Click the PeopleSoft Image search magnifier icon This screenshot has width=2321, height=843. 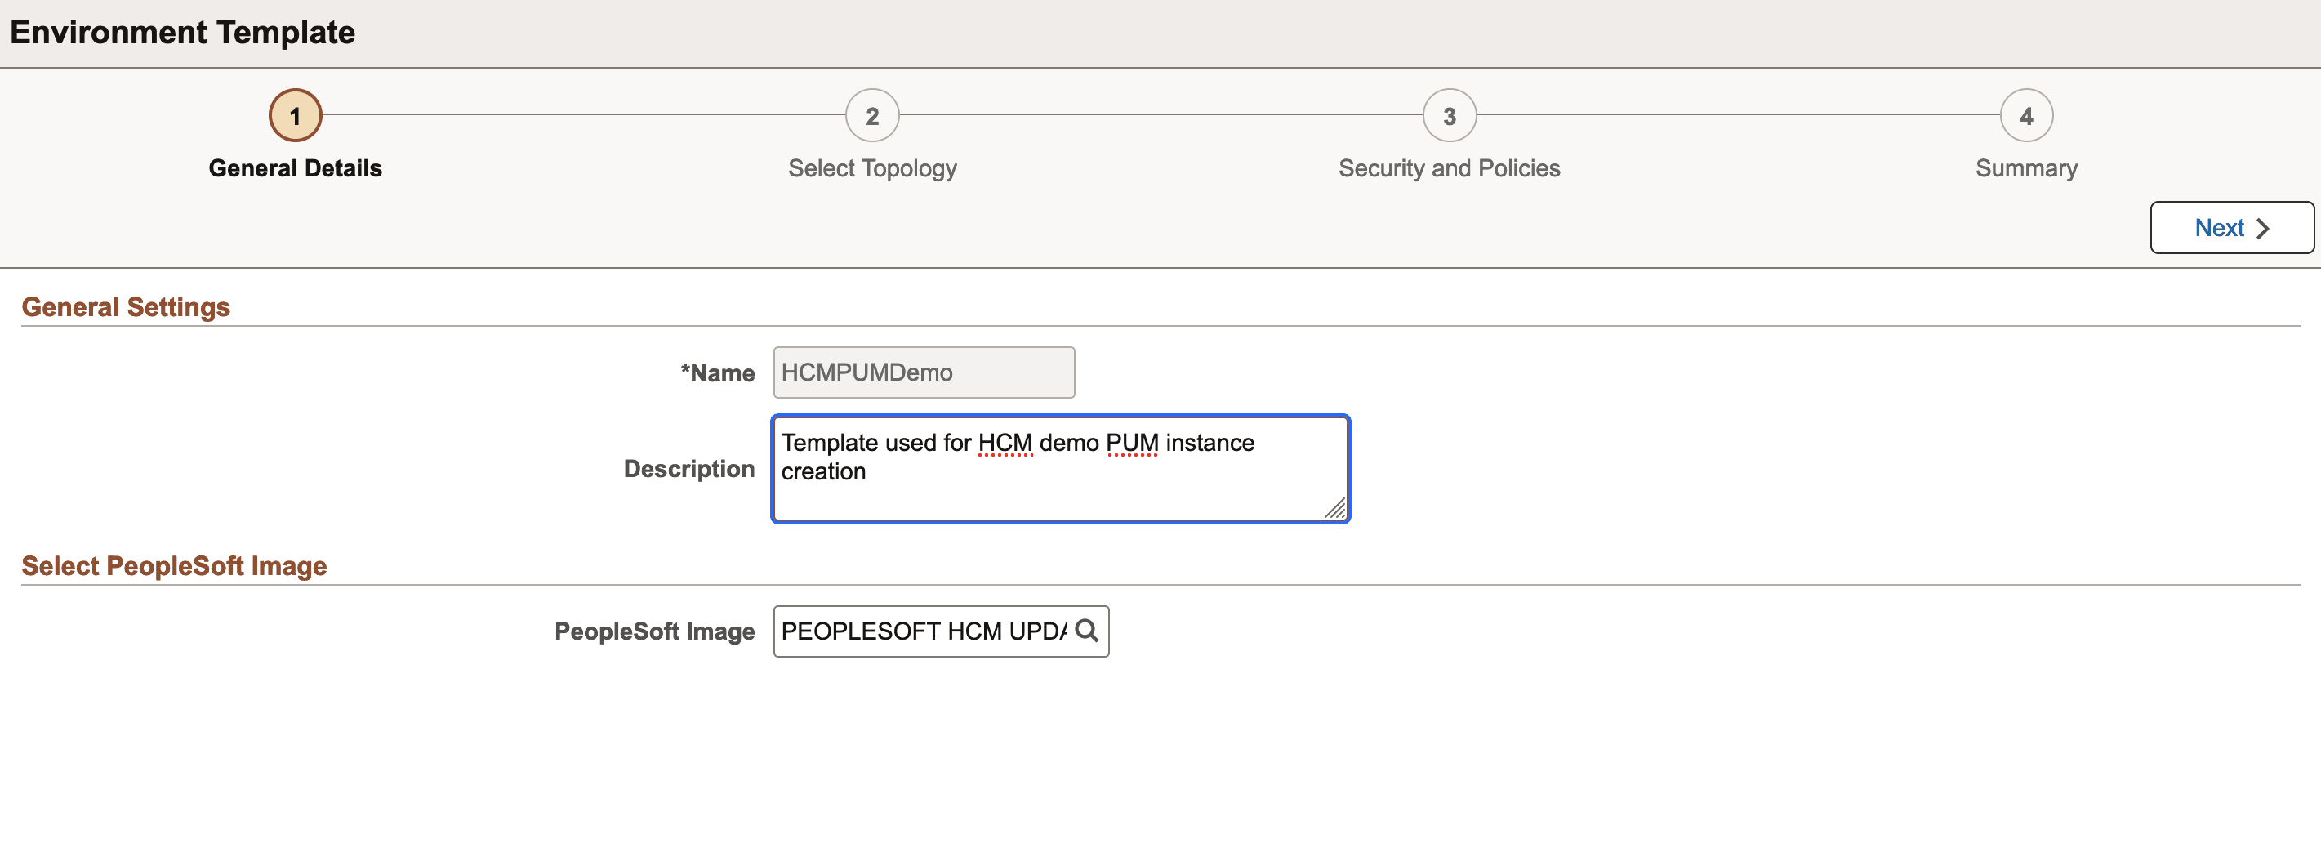pyautogui.click(x=1087, y=631)
